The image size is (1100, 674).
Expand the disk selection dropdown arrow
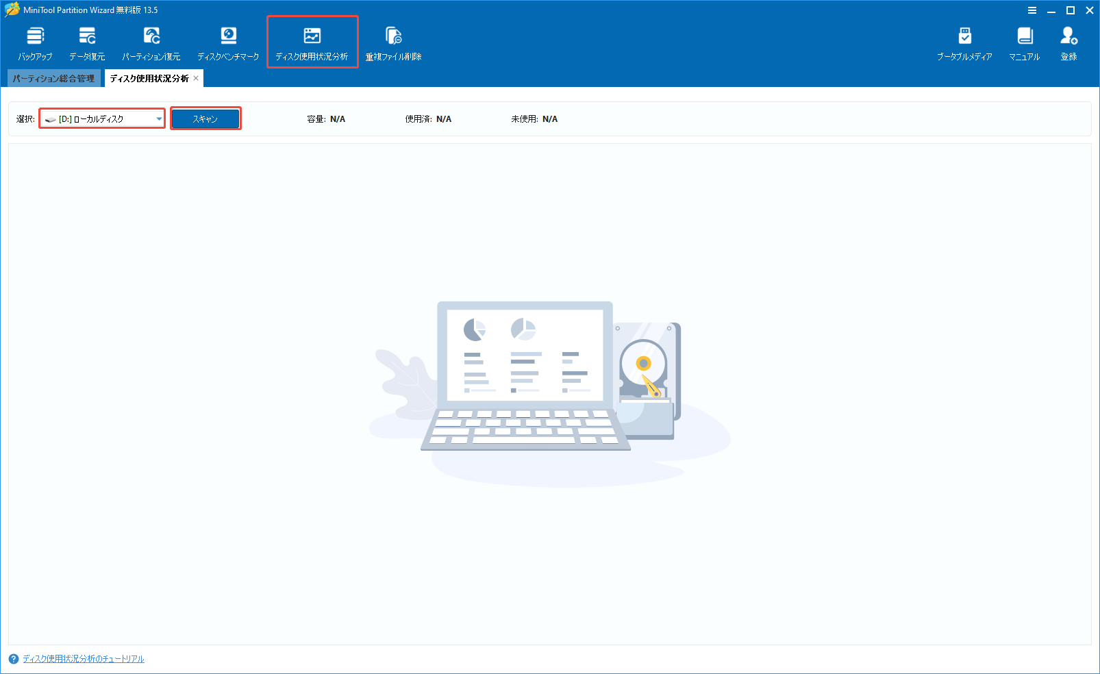(158, 118)
